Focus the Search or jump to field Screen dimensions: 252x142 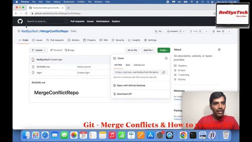[x=46, y=21]
